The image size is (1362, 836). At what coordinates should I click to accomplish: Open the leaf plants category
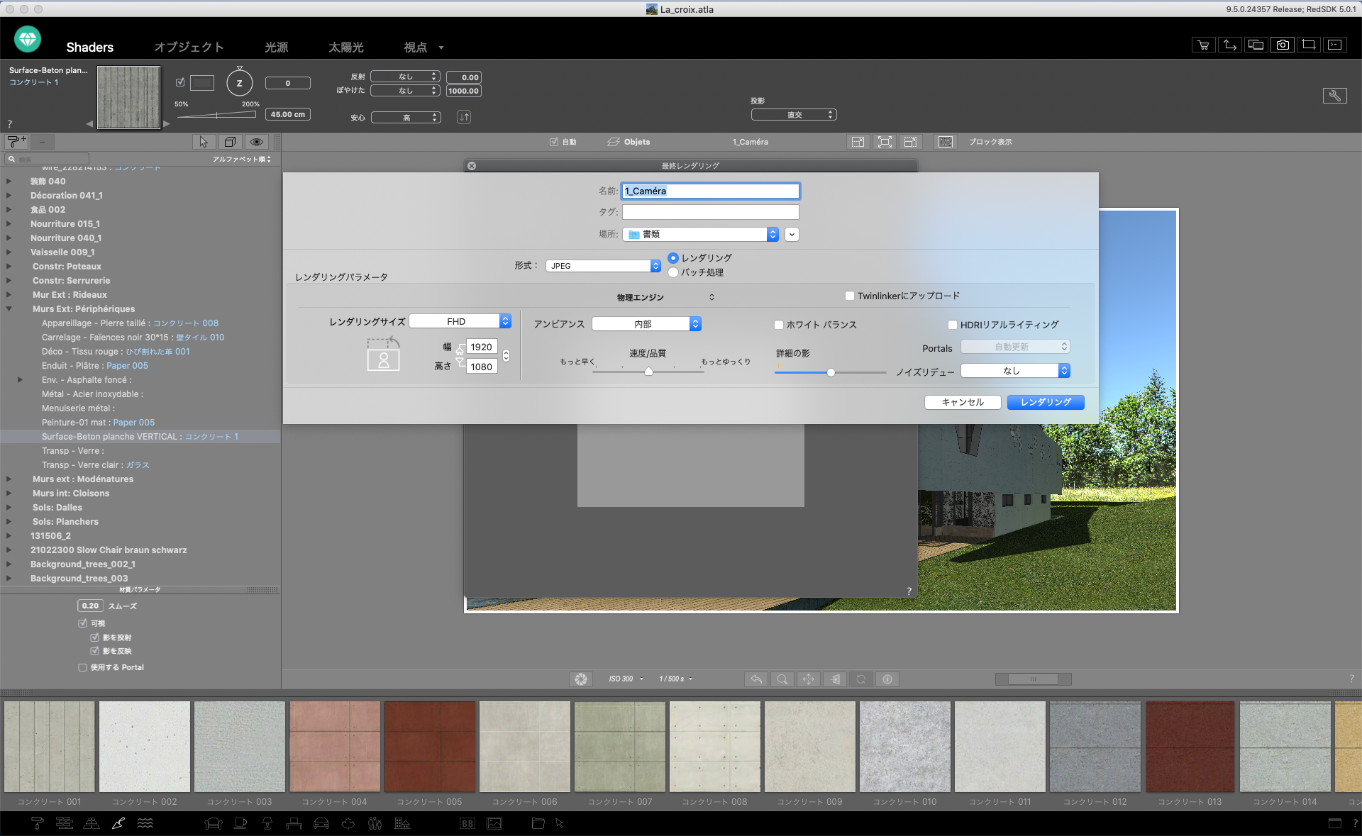pos(348,823)
